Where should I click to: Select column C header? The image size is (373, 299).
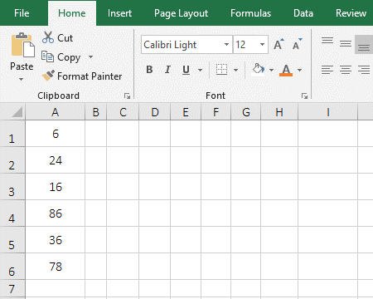tap(123, 112)
